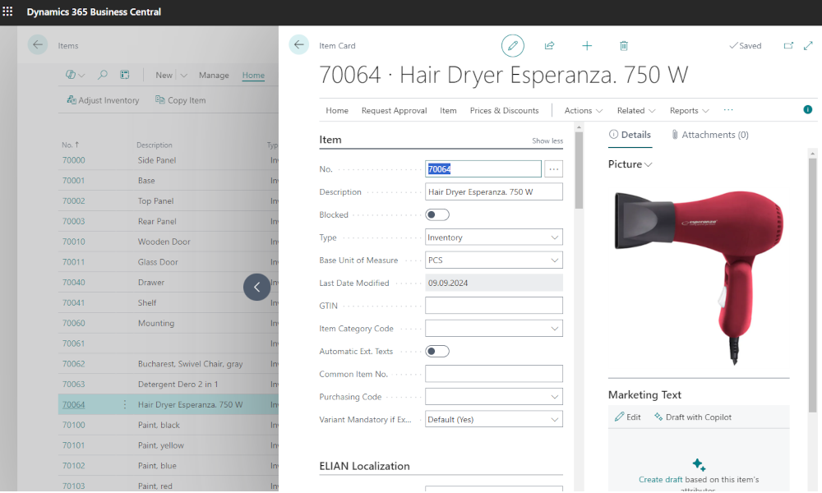
Task: Click 'Detergent Dero 2 in 1' row text
Action: (178, 384)
